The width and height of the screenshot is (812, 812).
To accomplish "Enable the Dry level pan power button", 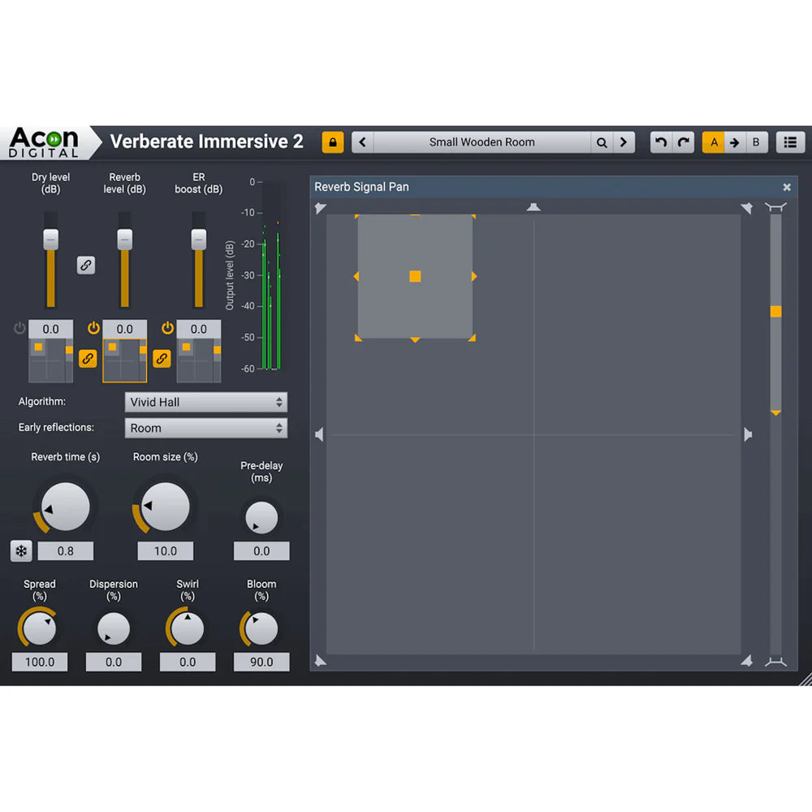I will click(19, 328).
